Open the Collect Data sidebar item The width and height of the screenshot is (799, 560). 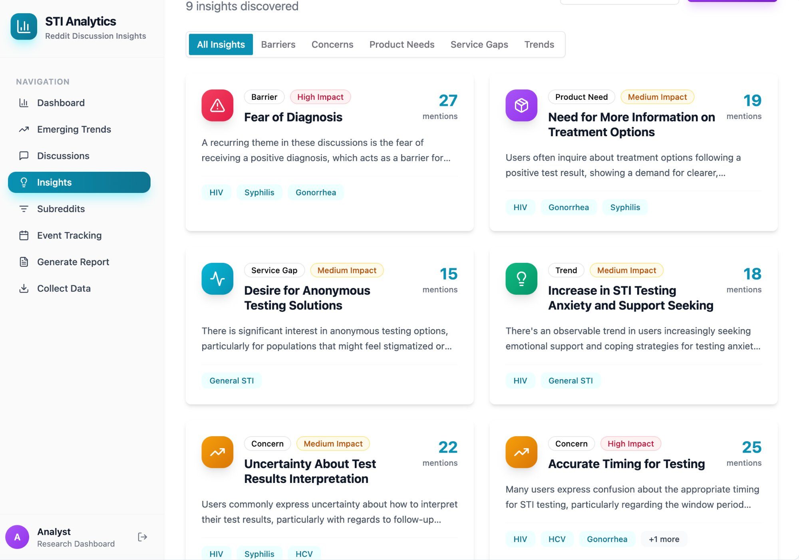tap(64, 288)
